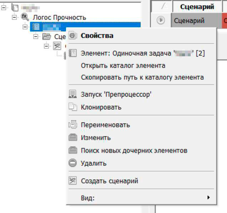Click the 'Запуск Препроцессор' computer icon

pos(73,94)
